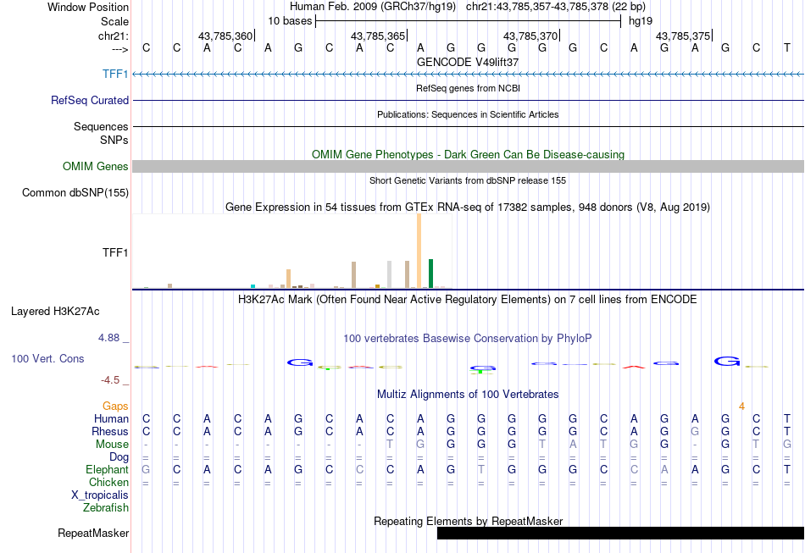This screenshot has width=805, height=553.
Task: Click the tallest peach bar in GTEx chart
Action: (x=419, y=251)
